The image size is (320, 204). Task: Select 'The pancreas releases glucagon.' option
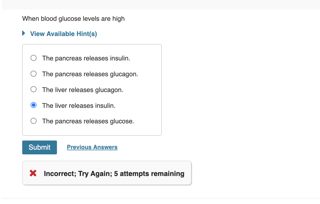[33, 74]
